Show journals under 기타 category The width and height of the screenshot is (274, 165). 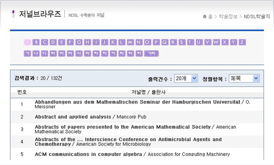point(151,54)
